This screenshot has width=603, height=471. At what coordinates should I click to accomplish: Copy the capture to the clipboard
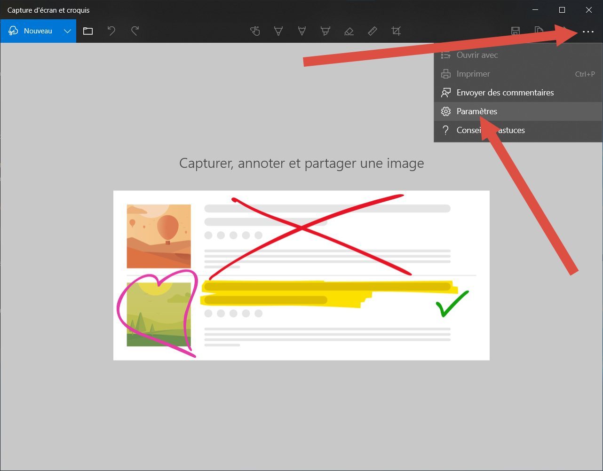click(539, 31)
